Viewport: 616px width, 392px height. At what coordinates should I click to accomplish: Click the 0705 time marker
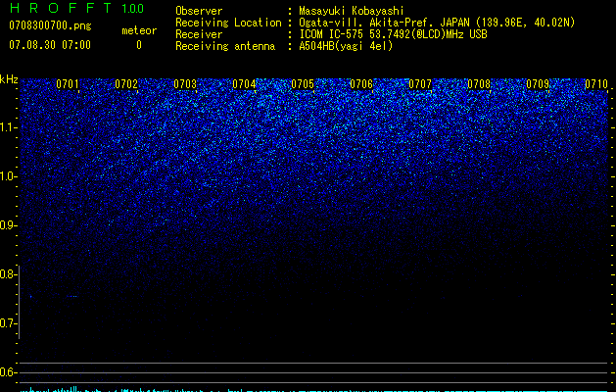303,84
